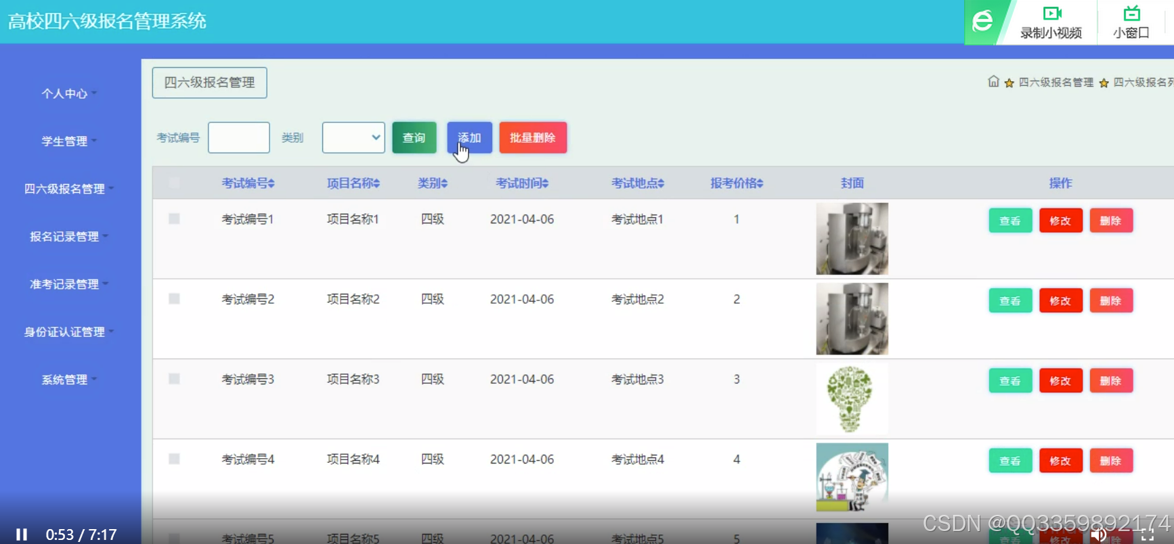Viewport: 1174px width, 544px height.
Task: Open cover image of 项目名称2
Action: (x=852, y=319)
